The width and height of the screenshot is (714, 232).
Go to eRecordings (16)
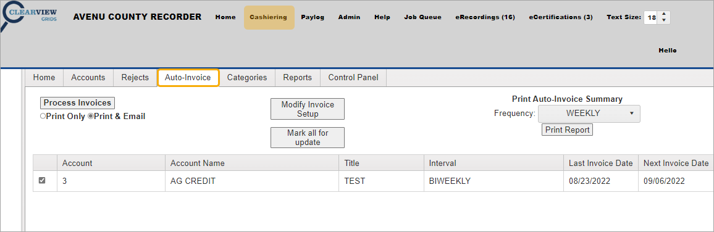pos(485,17)
